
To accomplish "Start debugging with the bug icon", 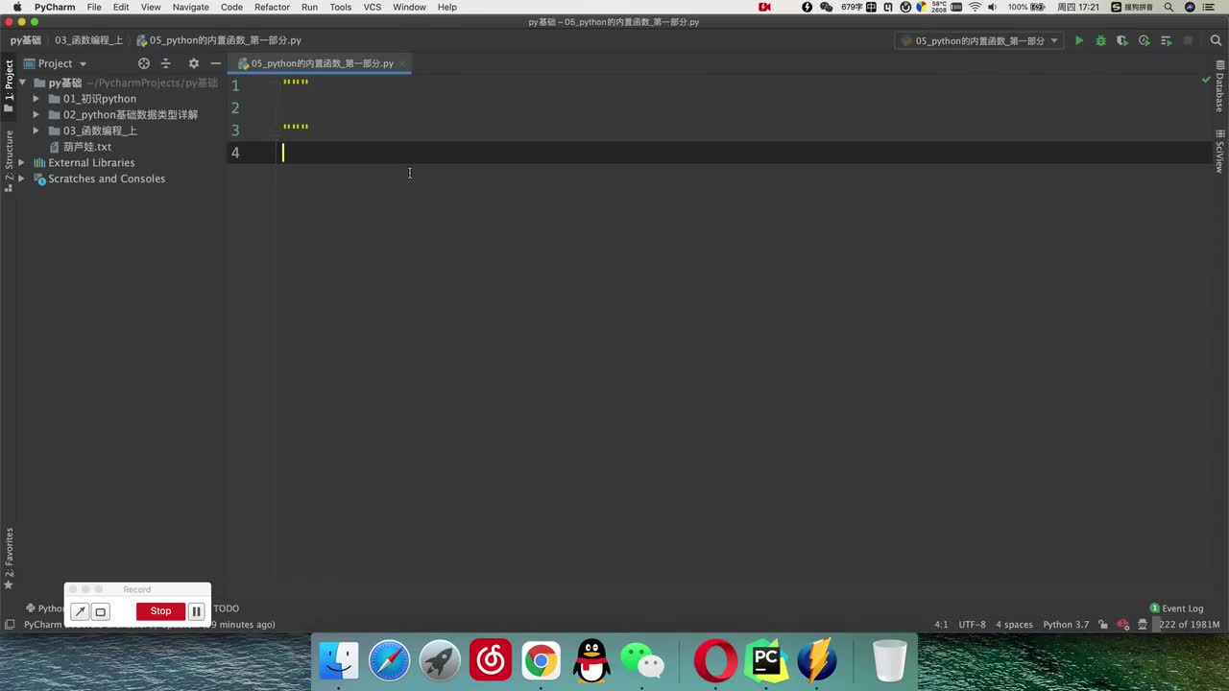I will click(1100, 40).
